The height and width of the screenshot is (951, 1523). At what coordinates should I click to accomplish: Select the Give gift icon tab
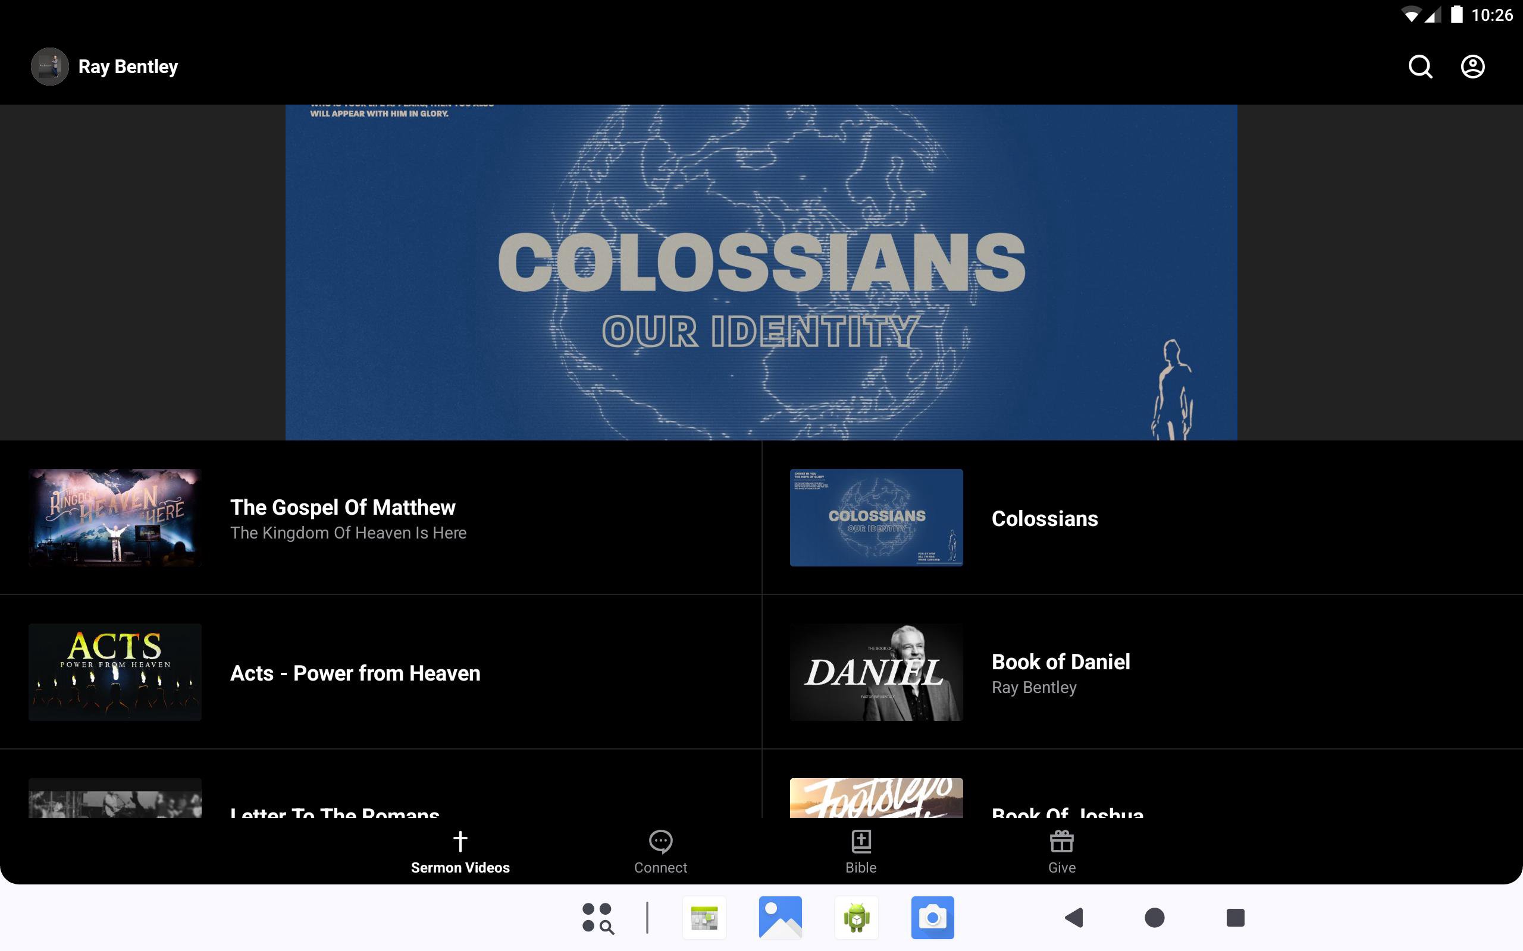1061,841
